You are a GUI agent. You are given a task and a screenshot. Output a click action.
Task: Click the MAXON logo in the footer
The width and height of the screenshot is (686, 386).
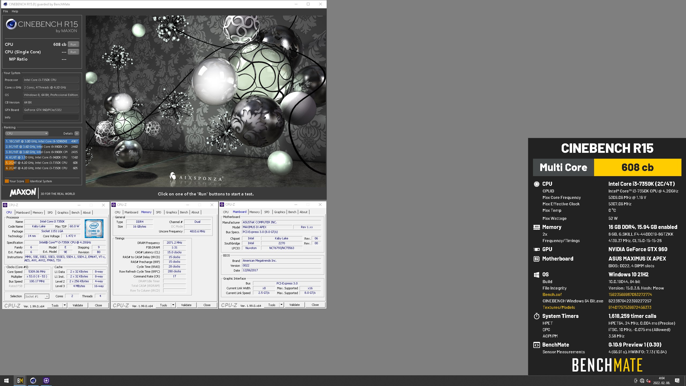(x=23, y=192)
